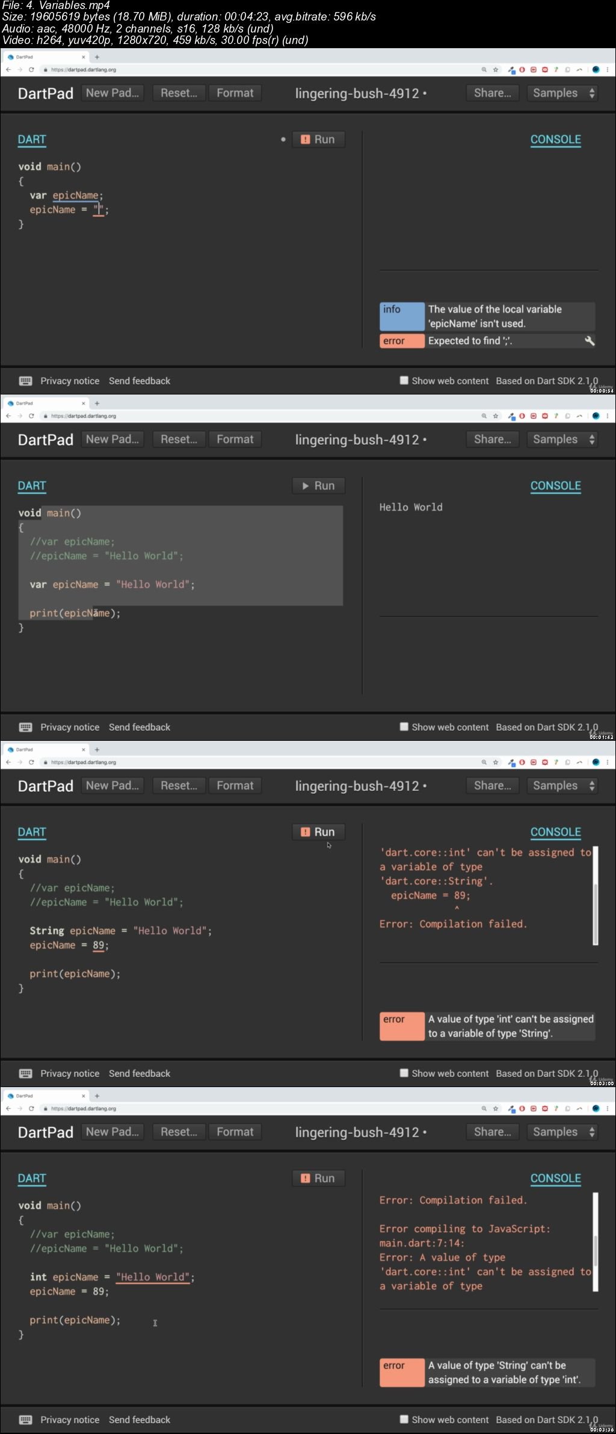Tick 'Show web content' in the 00:03:00 frame

click(x=404, y=1073)
